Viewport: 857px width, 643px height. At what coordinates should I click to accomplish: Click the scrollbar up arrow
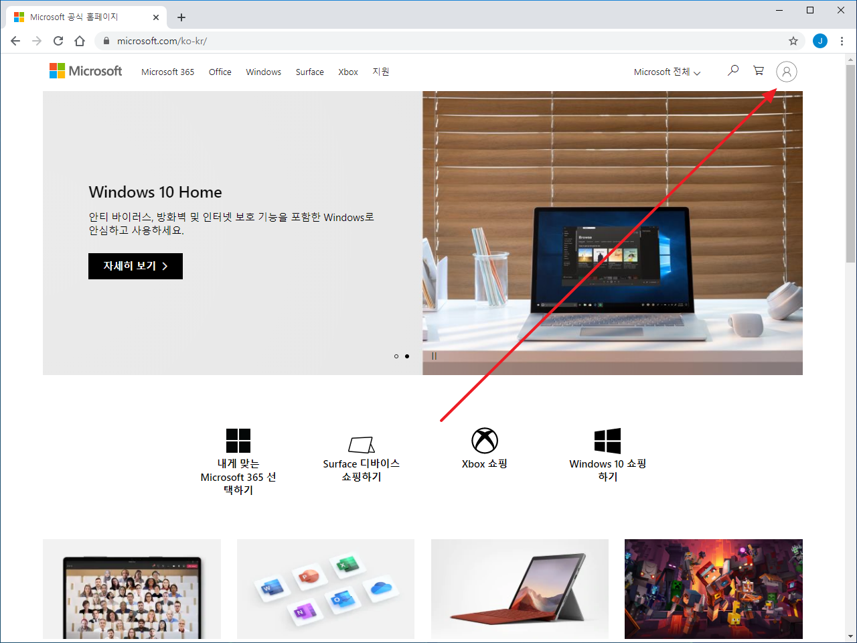pyautogui.click(x=850, y=59)
